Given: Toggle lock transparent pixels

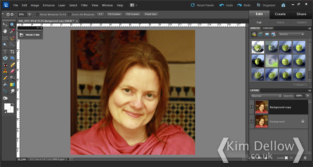Looking at the screenshot, I should point(286,158).
